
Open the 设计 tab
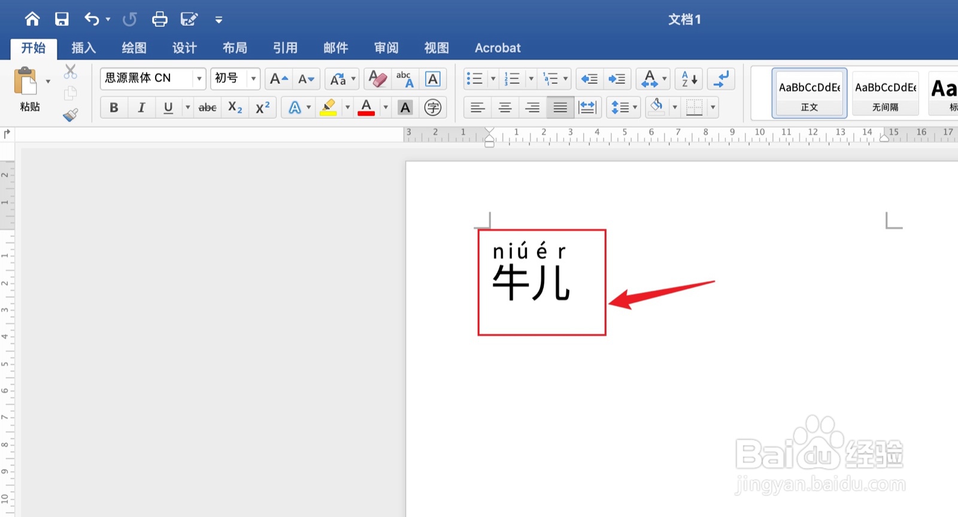tap(184, 48)
